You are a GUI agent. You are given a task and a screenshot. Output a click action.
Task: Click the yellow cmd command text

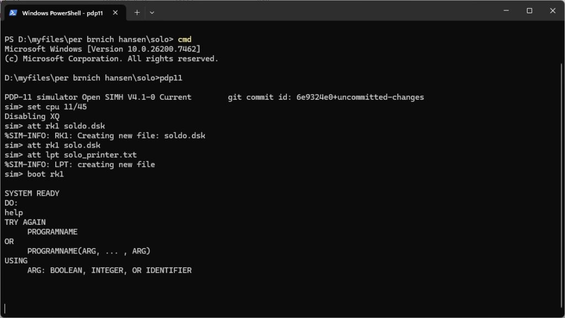tap(184, 39)
